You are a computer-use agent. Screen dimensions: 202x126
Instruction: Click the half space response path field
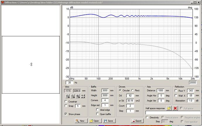click(x=173, y=113)
